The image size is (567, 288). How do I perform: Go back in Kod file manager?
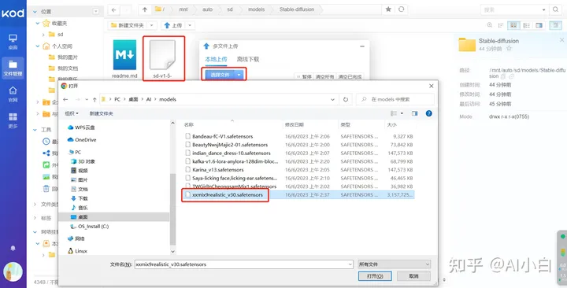point(114,9)
